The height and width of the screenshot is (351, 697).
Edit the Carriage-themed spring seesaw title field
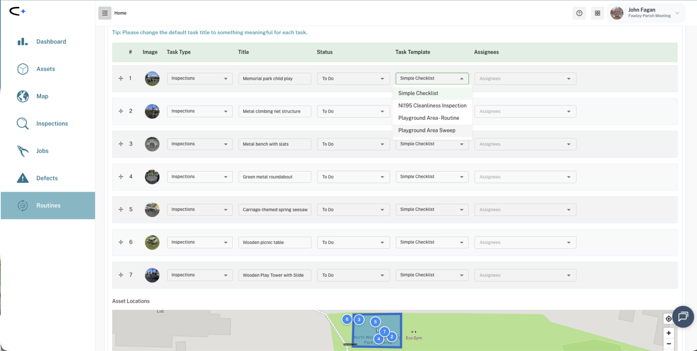point(275,209)
